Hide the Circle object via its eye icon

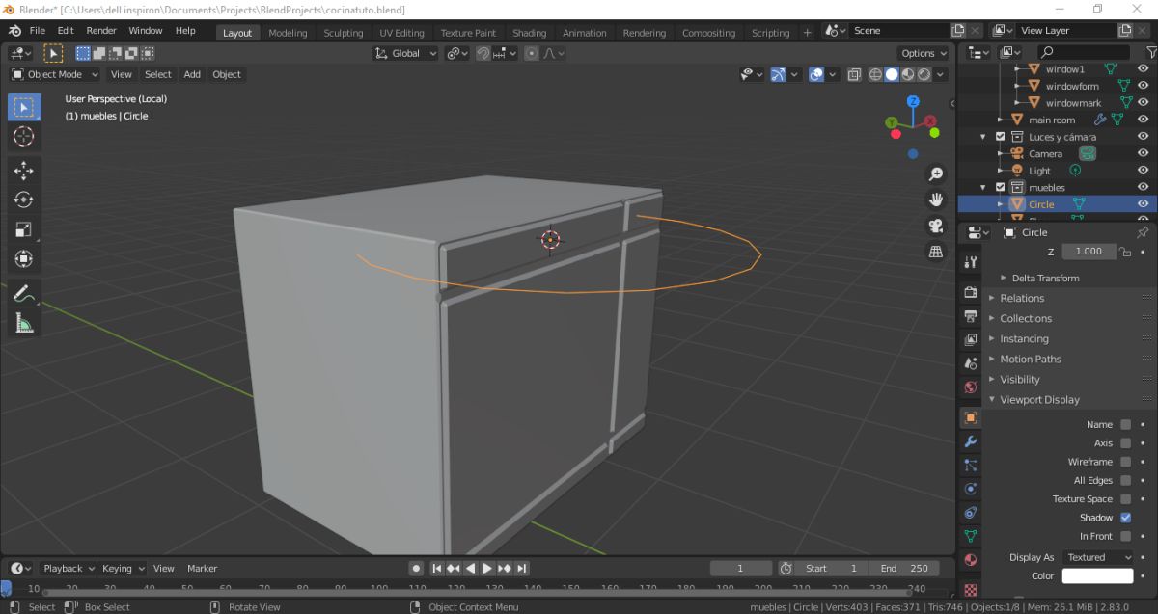coord(1143,204)
